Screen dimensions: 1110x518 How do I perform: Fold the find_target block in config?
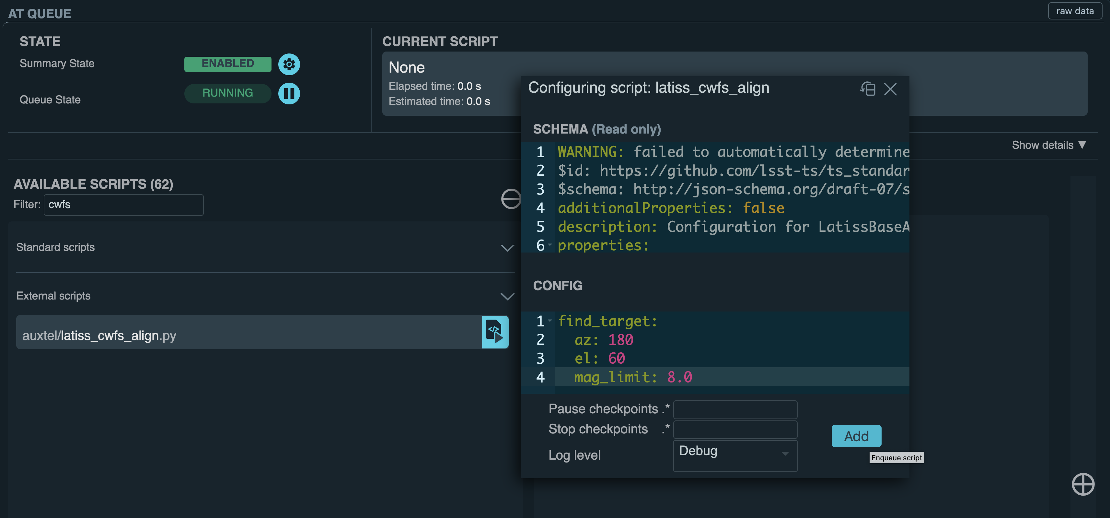point(550,321)
